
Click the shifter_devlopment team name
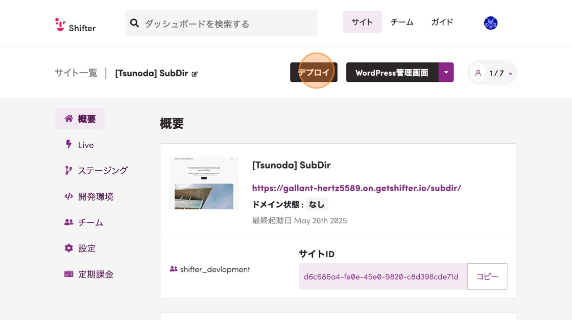[215, 269]
